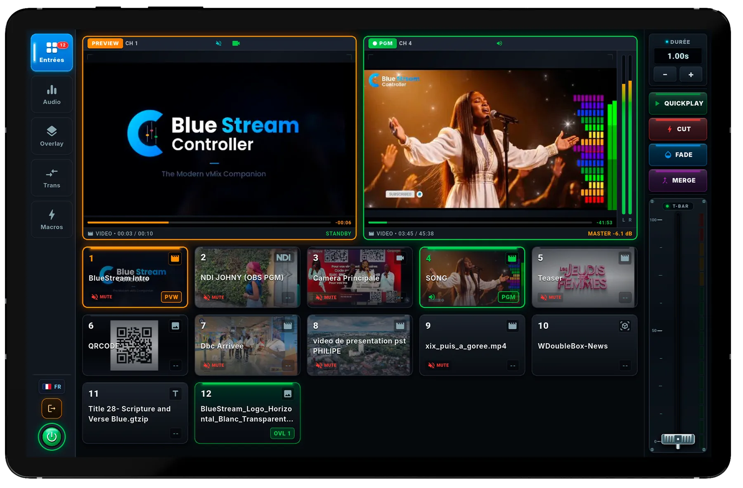Switch to the Audio tab
743x488 pixels.
(x=52, y=94)
